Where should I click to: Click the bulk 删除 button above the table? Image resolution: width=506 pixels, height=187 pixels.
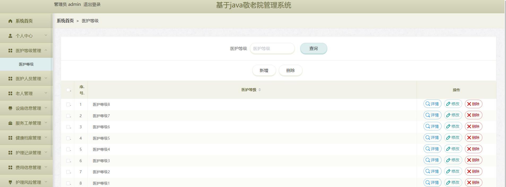pos(290,70)
